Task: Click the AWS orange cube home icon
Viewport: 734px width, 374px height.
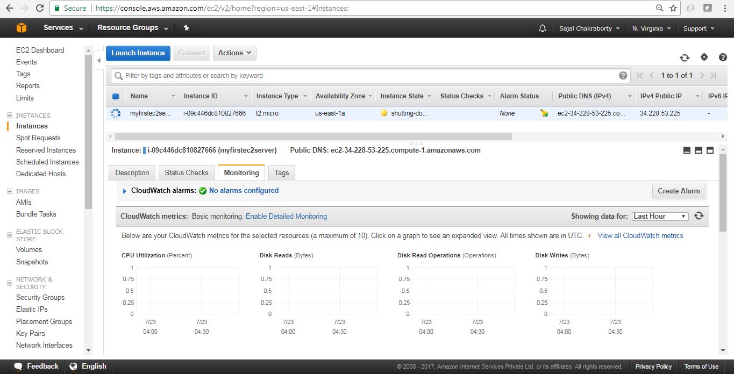Action: pyautogui.click(x=21, y=28)
